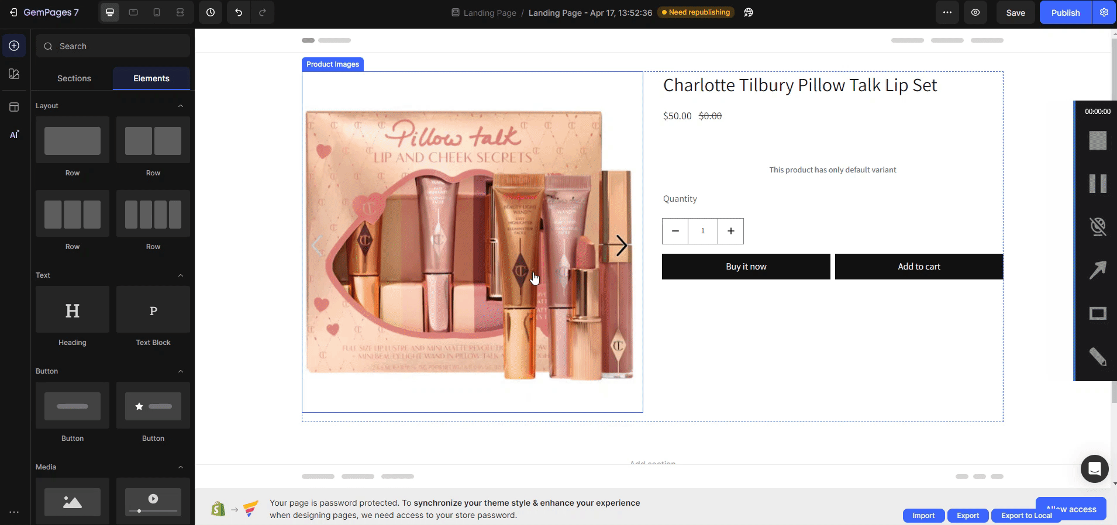The width and height of the screenshot is (1117, 525).
Task: Open the collaboration icon next to republishing badge
Action: point(749,12)
